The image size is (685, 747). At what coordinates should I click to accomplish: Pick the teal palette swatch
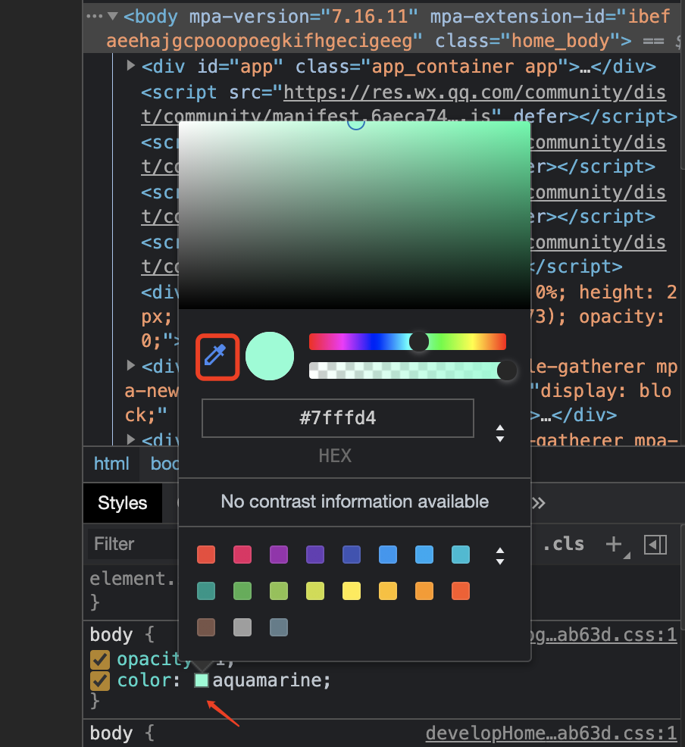[x=206, y=591]
